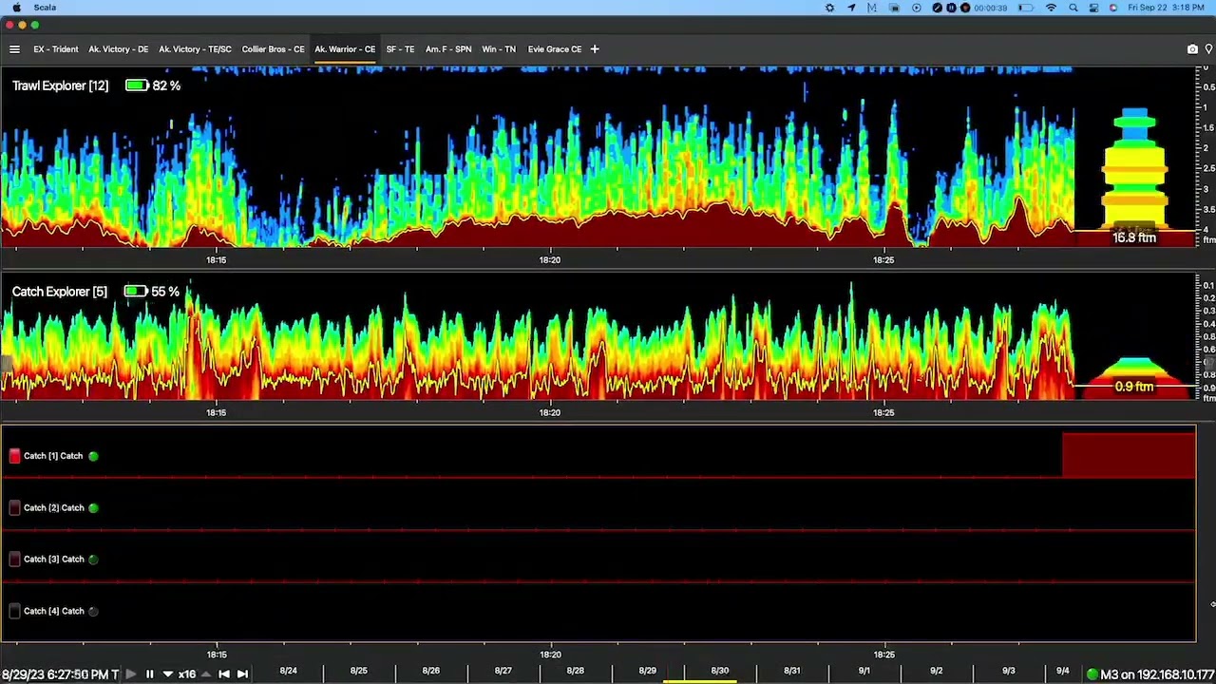
Task: Click the Catch [2] green status dot
Action: point(93,508)
